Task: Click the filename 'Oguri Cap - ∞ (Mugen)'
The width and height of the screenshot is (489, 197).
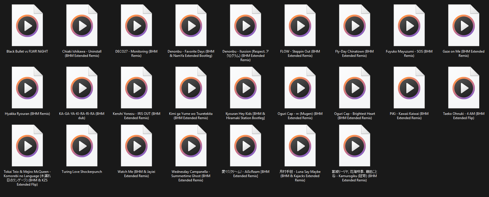Action: point(300,116)
